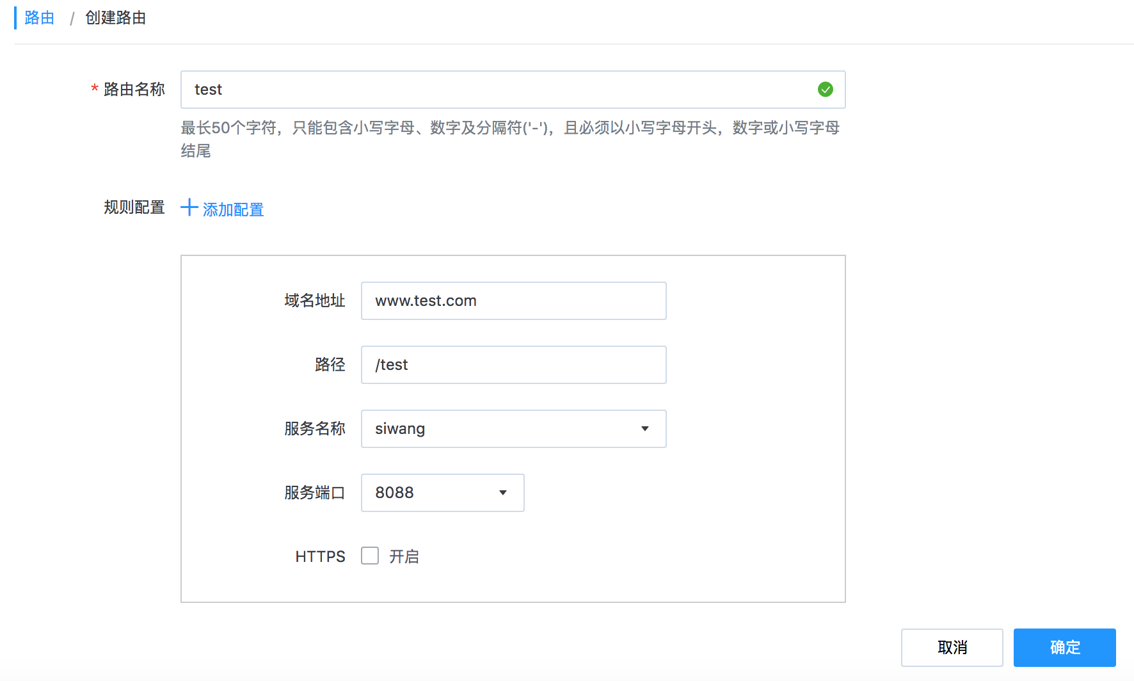Screen dimensions: 1134x681
Task: Click the dropdown arrow of 服务端口
Action: click(x=502, y=493)
